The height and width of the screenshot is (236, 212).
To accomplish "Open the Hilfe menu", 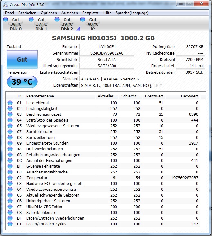I will tap(107, 13).
